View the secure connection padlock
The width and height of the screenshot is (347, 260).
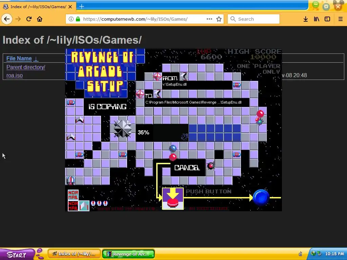(x=78, y=19)
